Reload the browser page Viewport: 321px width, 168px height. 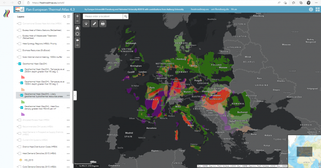(x=19, y=3)
